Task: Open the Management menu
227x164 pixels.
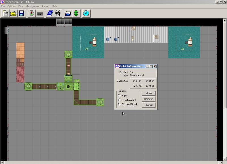Action: click(32, 6)
